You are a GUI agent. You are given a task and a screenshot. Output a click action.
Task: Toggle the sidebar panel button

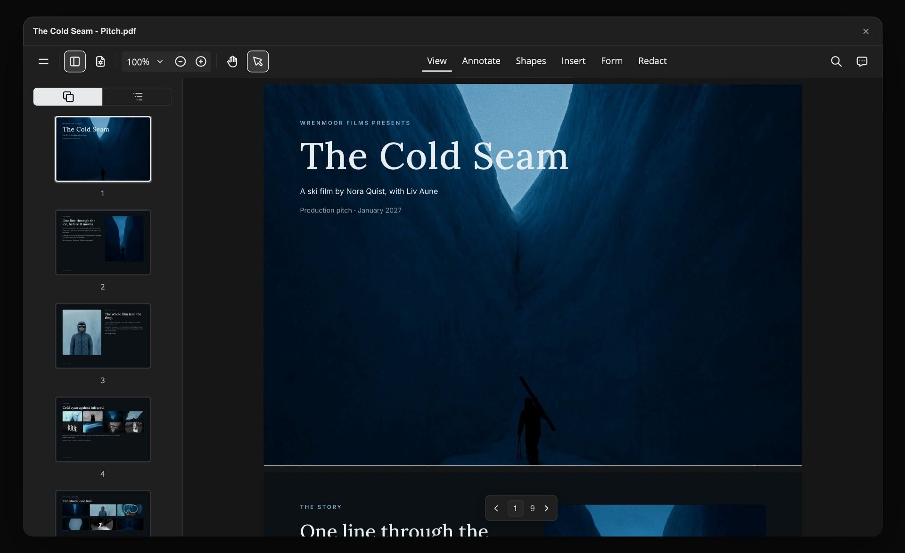[75, 61]
